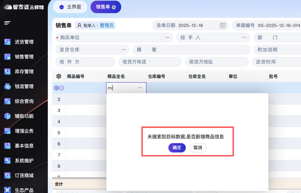Screen dimensions: 301x193
Task: Click the 收货方电话 input field
Action: coord(150,62)
